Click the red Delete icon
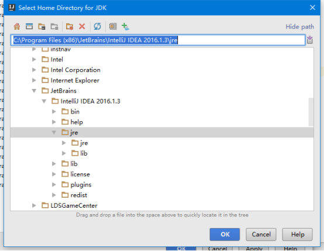 point(82,26)
